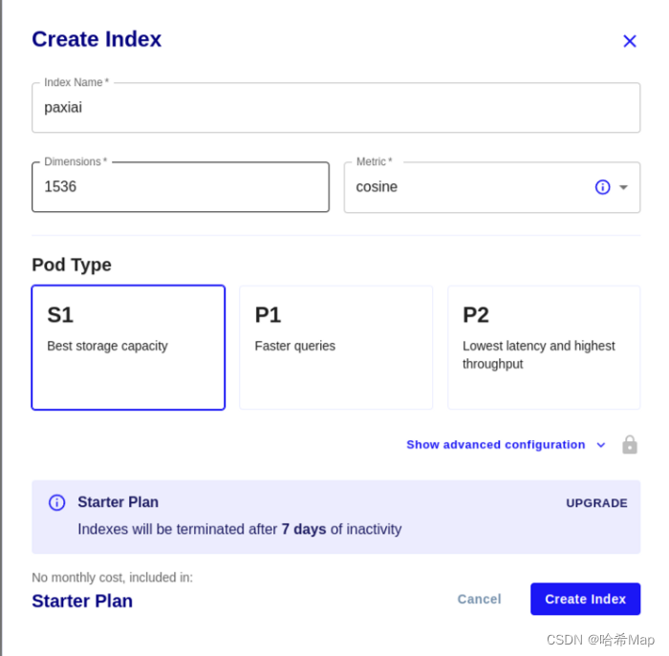Close the Create Index dialog via X icon

pos(629,41)
